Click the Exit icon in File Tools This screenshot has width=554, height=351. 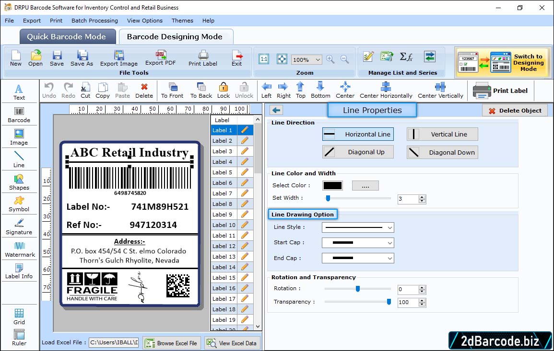(237, 58)
